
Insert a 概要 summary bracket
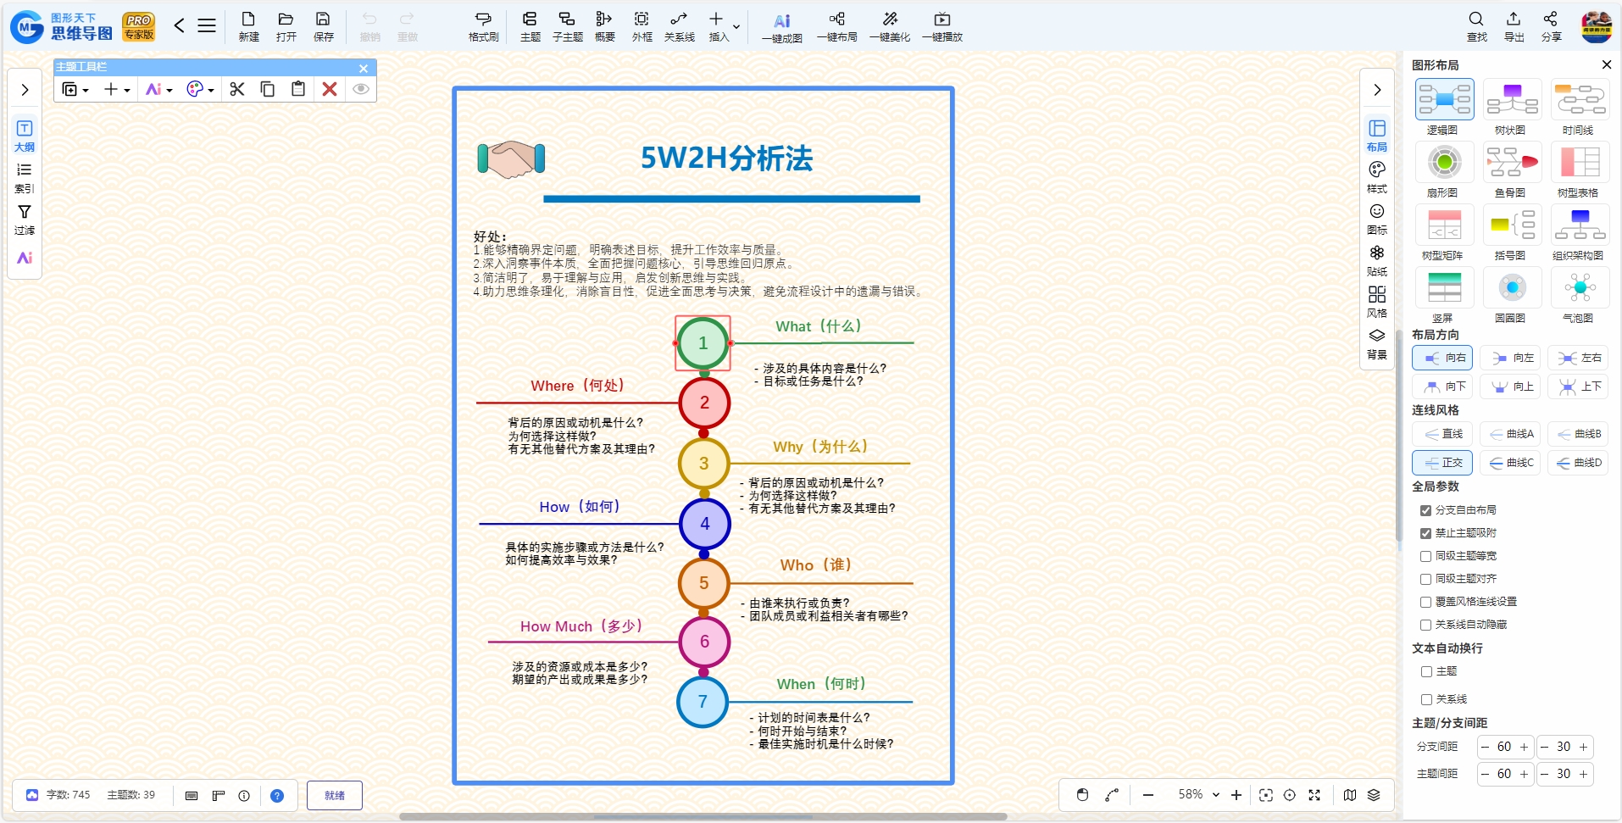[x=604, y=26]
